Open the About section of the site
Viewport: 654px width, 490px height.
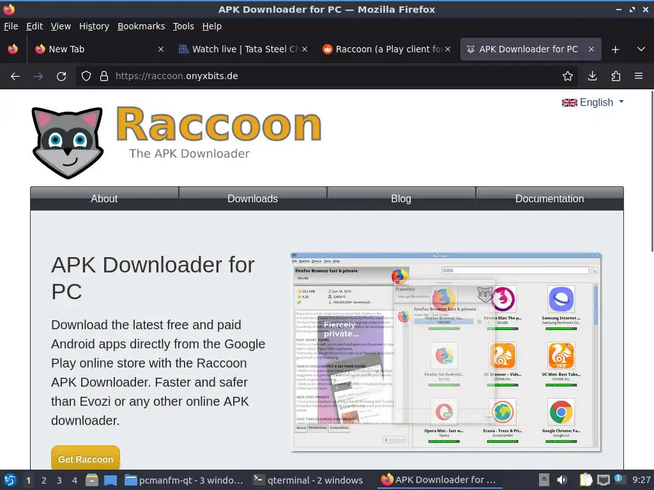coord(104,199)
